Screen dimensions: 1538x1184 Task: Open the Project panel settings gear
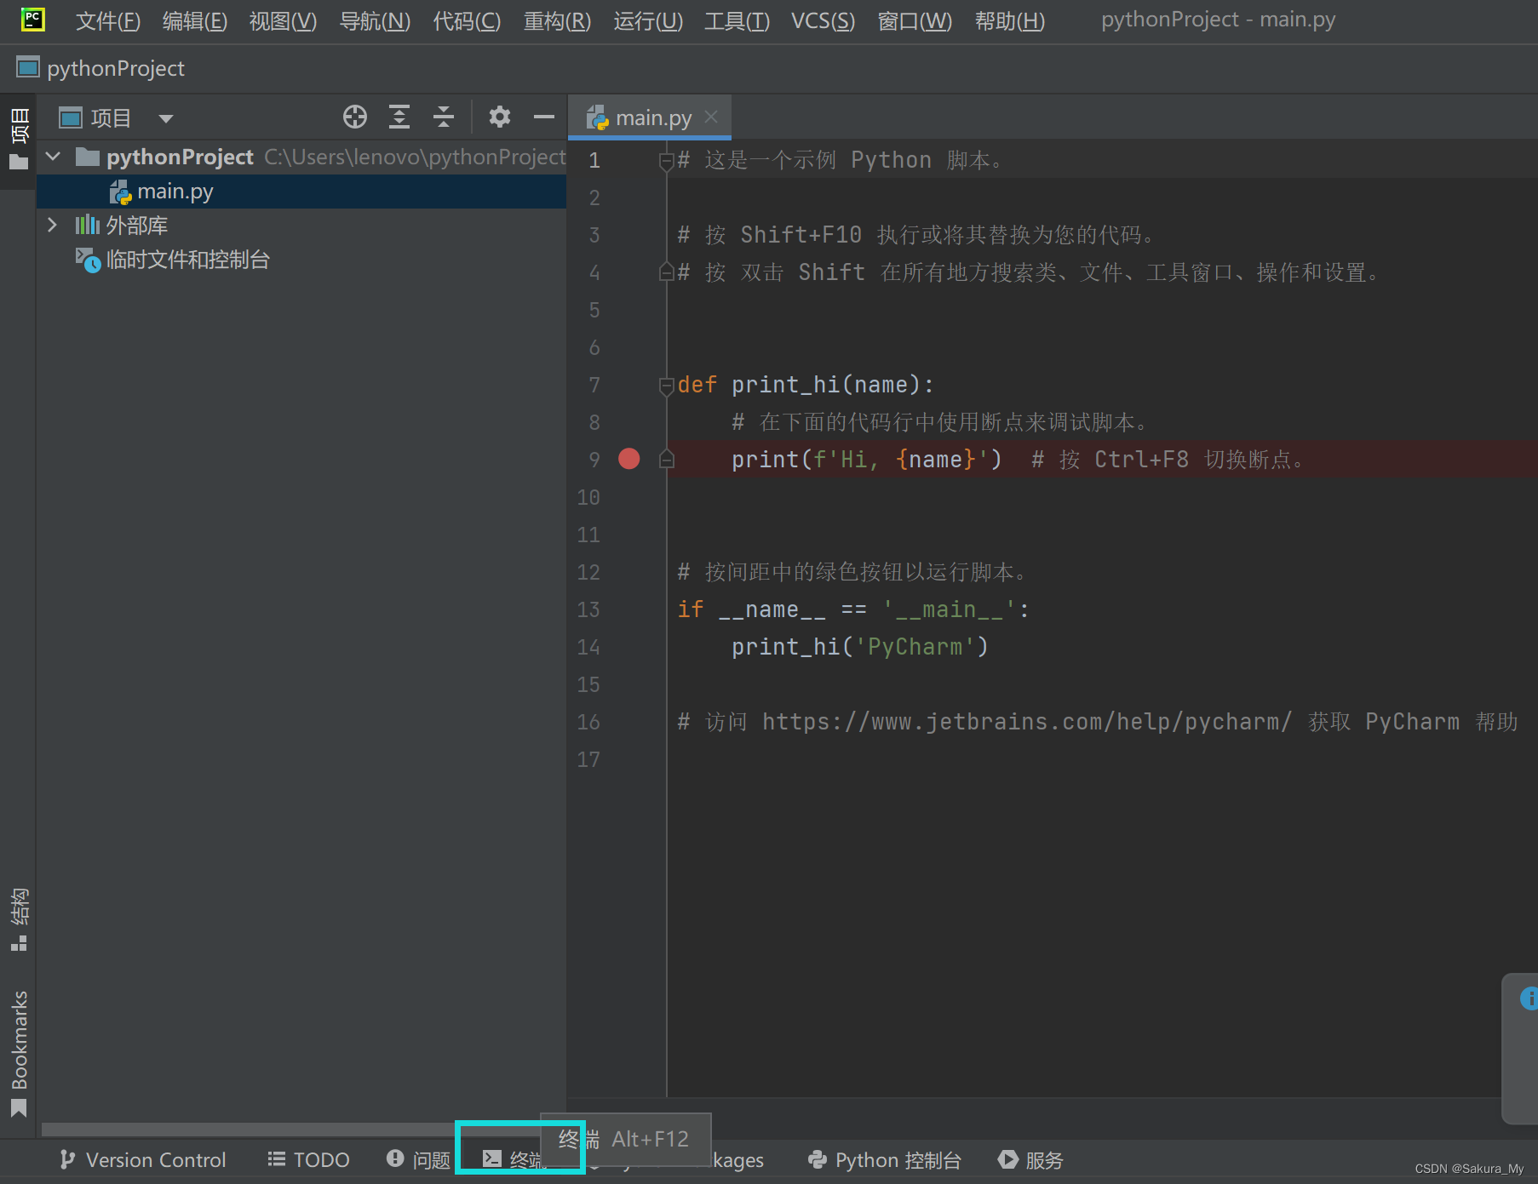point(500,117)
